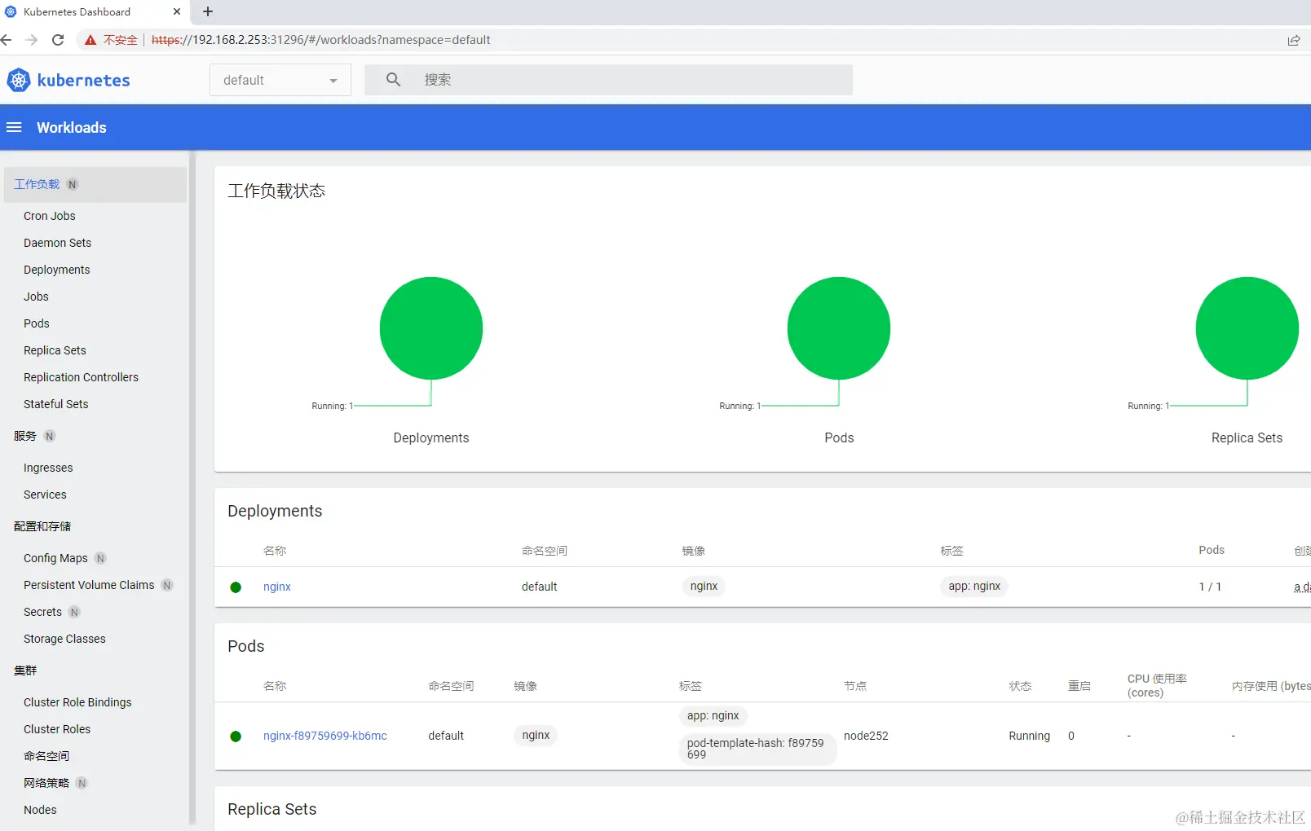Open a new browser tab
The height and width of the screenshot is (831, 1311).
[208, 11]
